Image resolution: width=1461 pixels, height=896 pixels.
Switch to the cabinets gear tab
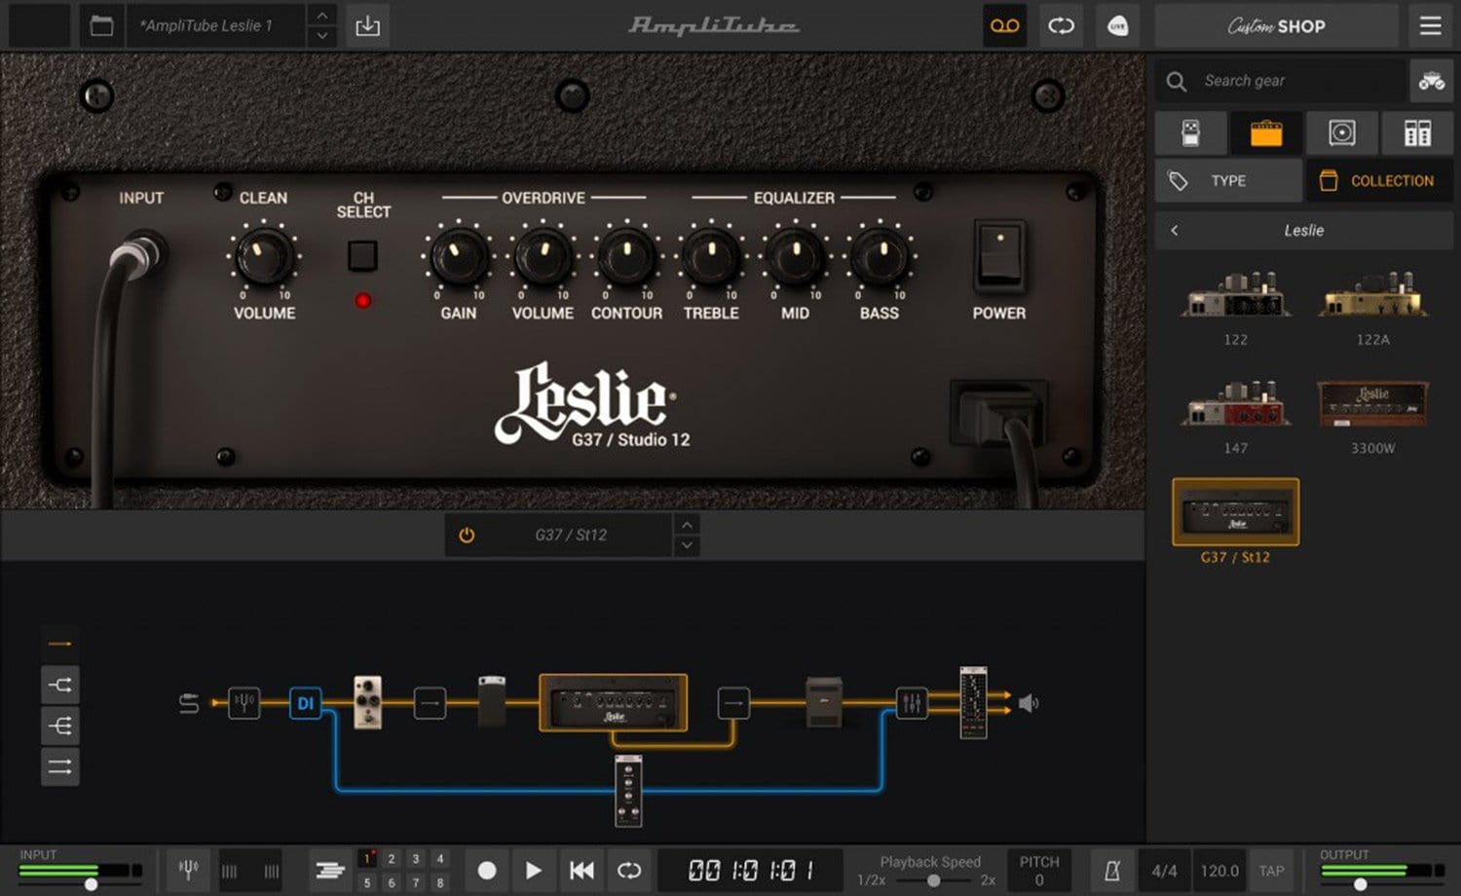click(1342, 132)
